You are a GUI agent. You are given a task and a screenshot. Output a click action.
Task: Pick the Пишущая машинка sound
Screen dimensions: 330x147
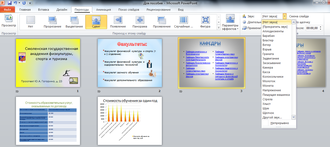click(x=277, y=95)
